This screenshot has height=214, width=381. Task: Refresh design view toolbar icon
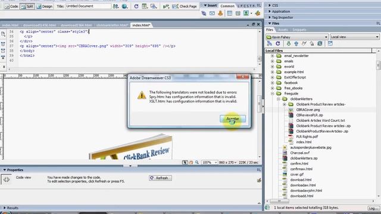pos(136,7)
